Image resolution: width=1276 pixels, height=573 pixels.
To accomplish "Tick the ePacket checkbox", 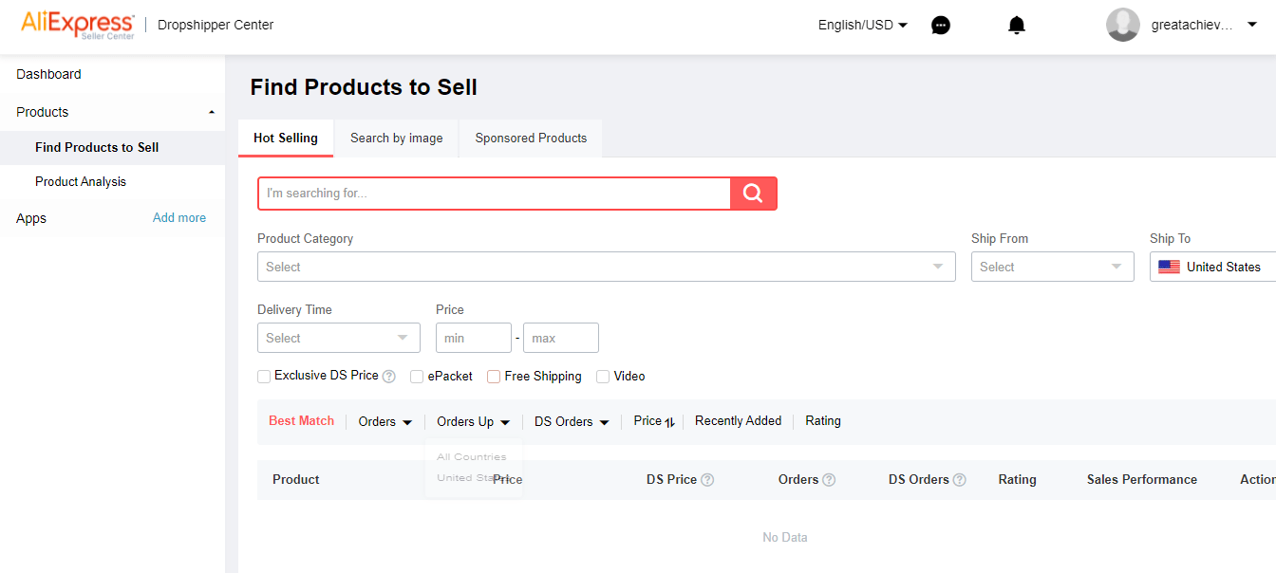I will pyautogui.click(x=417, y=377).
